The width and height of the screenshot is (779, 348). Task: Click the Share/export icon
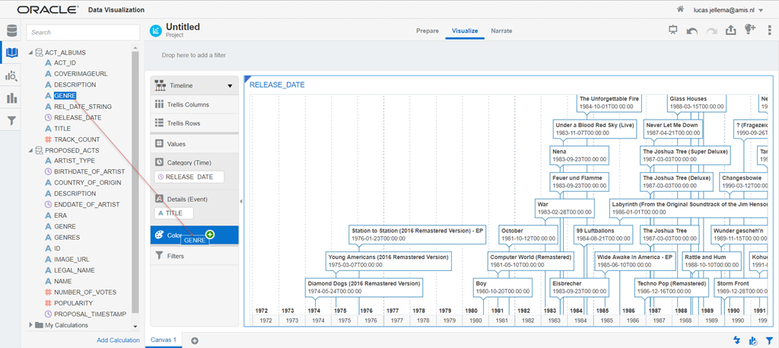[731, 30]
